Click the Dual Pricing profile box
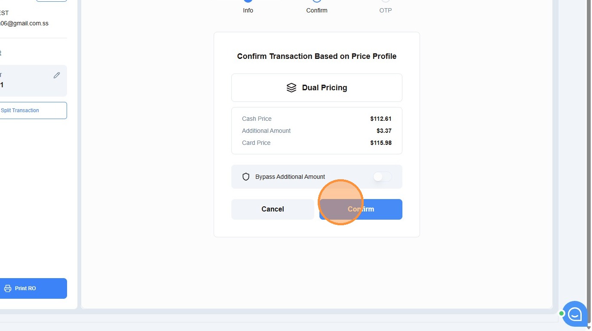 coord(317,88)
